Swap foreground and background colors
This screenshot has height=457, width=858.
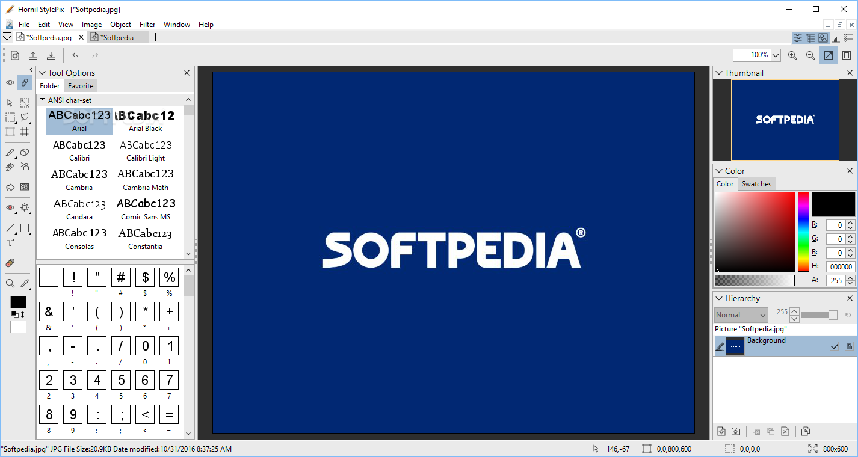point(22,314)
